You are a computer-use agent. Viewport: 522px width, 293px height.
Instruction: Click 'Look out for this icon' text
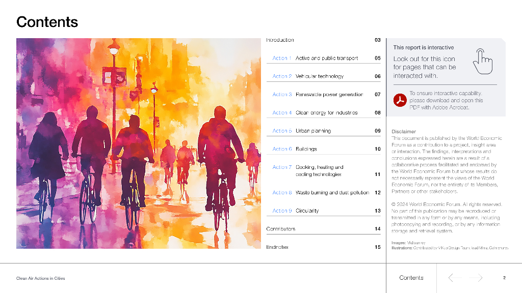pos(425,67)
